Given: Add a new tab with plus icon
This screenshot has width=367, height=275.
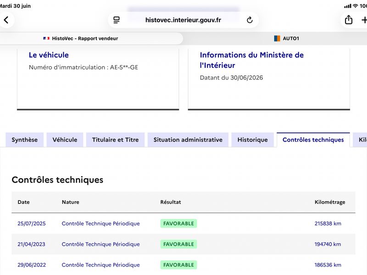Looking at the screenshot, I should point(364,20).
